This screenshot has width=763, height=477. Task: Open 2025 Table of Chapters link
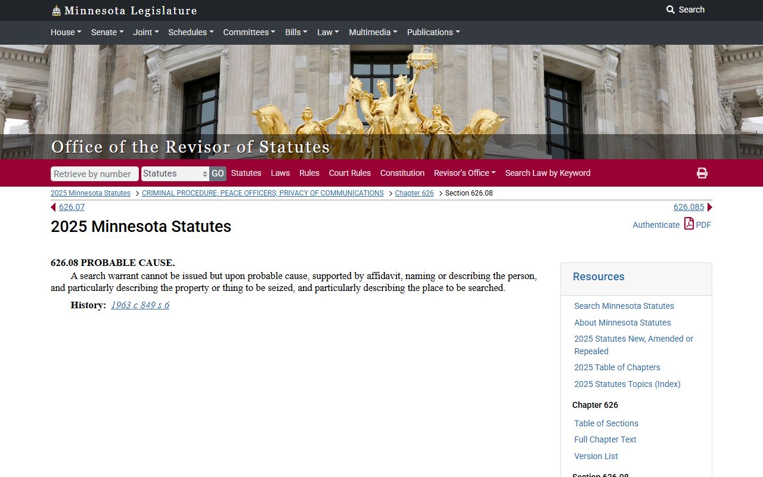(x=617, y=367)
